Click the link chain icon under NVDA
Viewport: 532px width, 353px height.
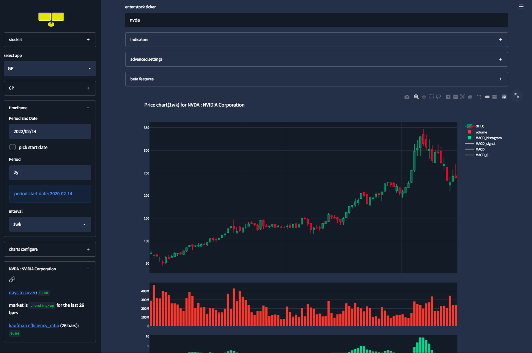click(x=12, y=279)
